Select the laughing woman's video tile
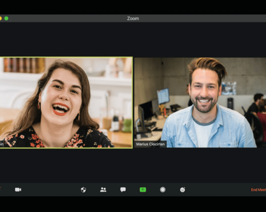This screenshot has height=212, width=266. point(66,102)
